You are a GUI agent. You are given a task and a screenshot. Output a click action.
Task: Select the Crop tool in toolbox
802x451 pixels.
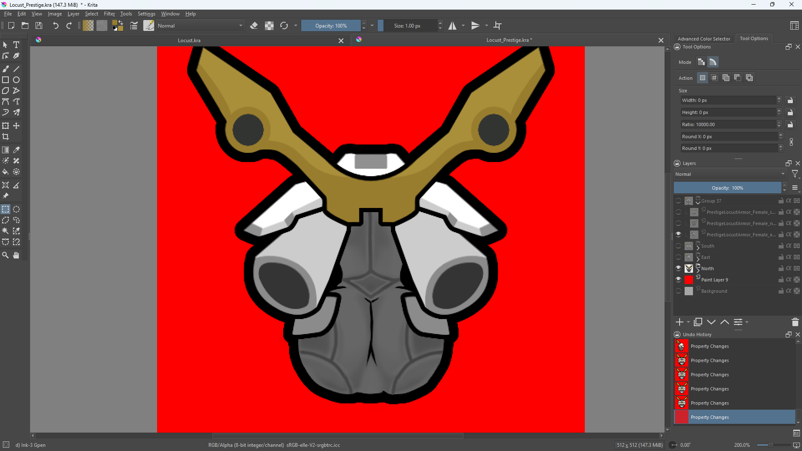tap(5, 137)
